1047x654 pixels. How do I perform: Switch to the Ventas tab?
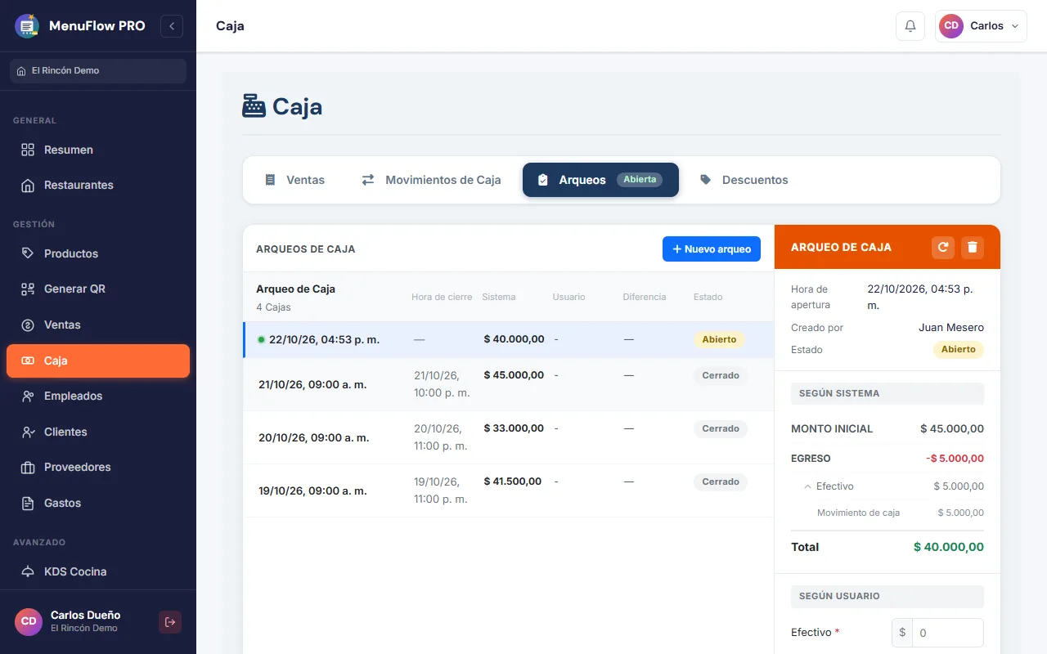tap(295, 180)
